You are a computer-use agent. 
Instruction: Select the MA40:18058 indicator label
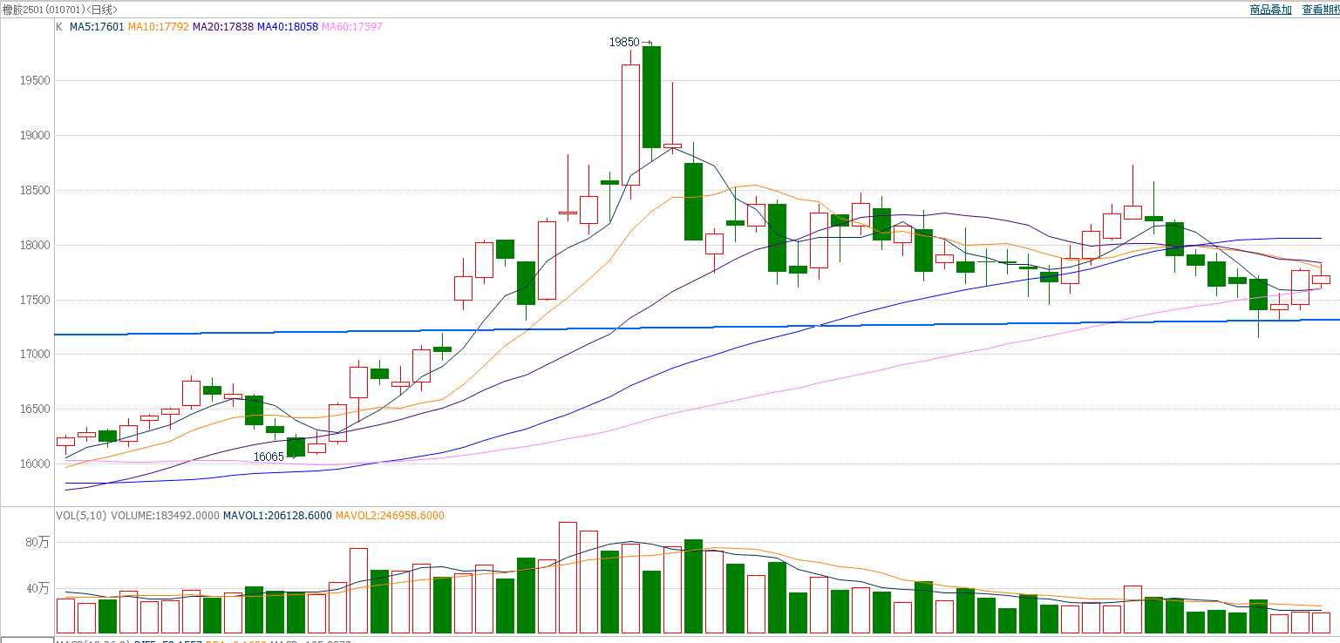coord(287,27)
